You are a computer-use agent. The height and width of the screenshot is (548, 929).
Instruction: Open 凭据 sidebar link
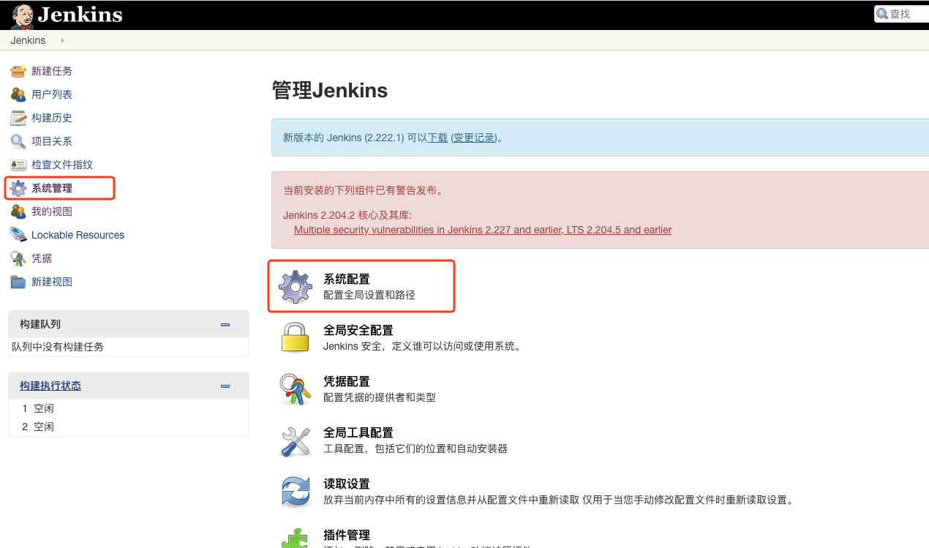pyautogui.click(x=42, y=258)
